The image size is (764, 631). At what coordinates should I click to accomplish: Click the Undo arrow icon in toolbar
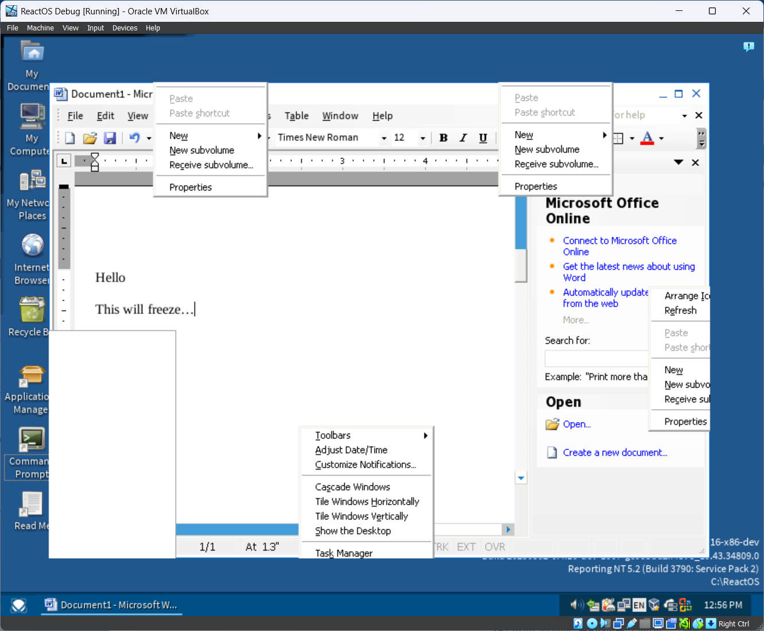tap(134, 138)
